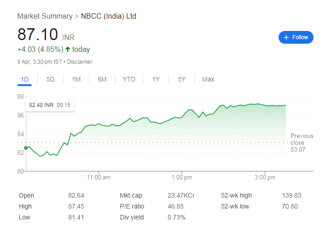Switch to the 5D tab

coord(50,79)
